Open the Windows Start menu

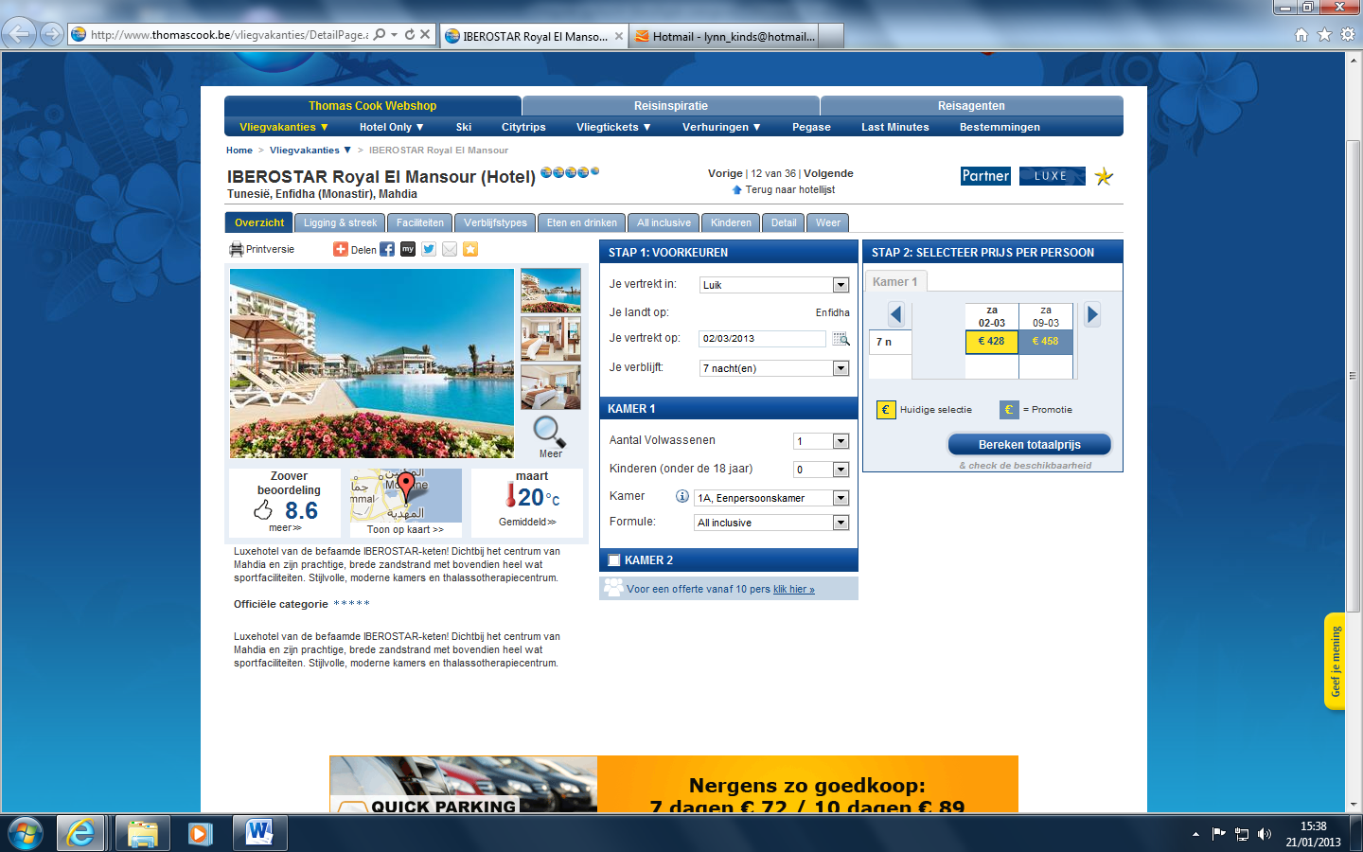(26, 834)
